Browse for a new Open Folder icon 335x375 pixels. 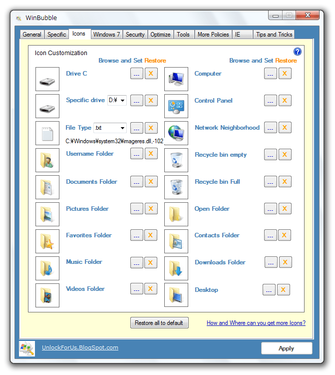pyautogui.click(x=271, y=209)
